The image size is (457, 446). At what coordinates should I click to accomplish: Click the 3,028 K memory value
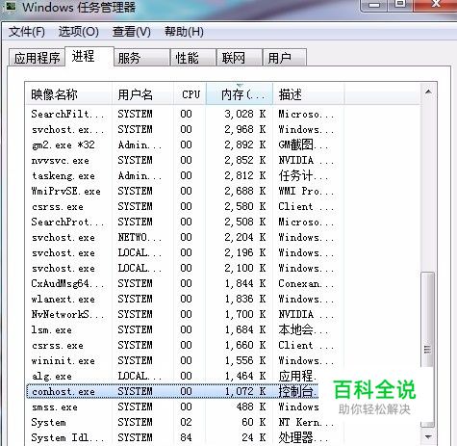click(245, 114)
